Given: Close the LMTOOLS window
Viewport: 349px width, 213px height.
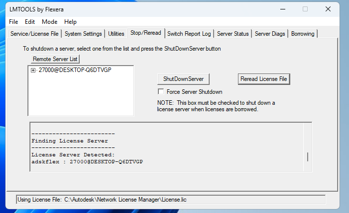Looking at the screenshot, I should 328,9.
